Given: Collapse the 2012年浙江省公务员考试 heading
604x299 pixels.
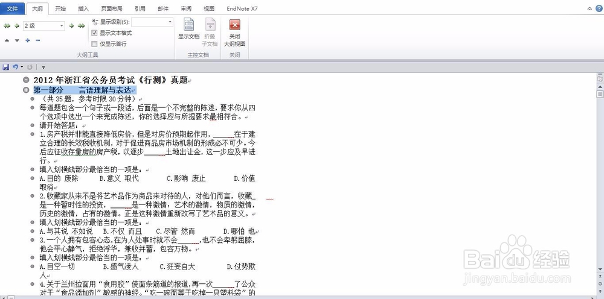Looking at the screenshot, I should point(26,80).
